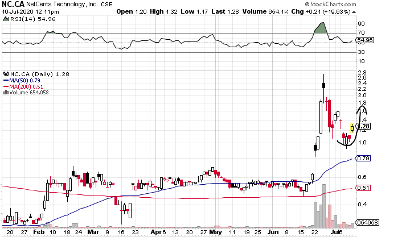Screen dimensions: 406x237
Task: Click the NC.CA ticker symbol title
Action: 14,4
